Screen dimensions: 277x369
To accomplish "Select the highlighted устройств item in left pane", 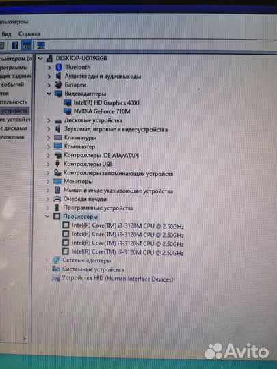I will point(14,111).
